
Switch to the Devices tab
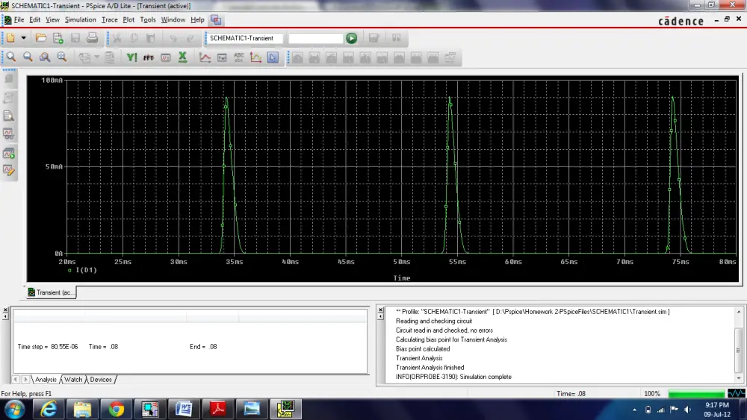pyautogui.click(x=101, y=379)
